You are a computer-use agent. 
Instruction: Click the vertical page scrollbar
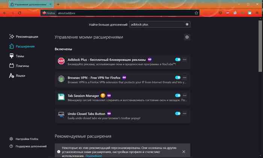click(x=260, y=46)
